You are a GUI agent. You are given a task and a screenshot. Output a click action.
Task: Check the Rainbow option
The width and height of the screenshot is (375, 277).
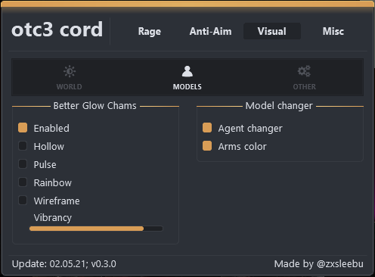click(23, 182)
